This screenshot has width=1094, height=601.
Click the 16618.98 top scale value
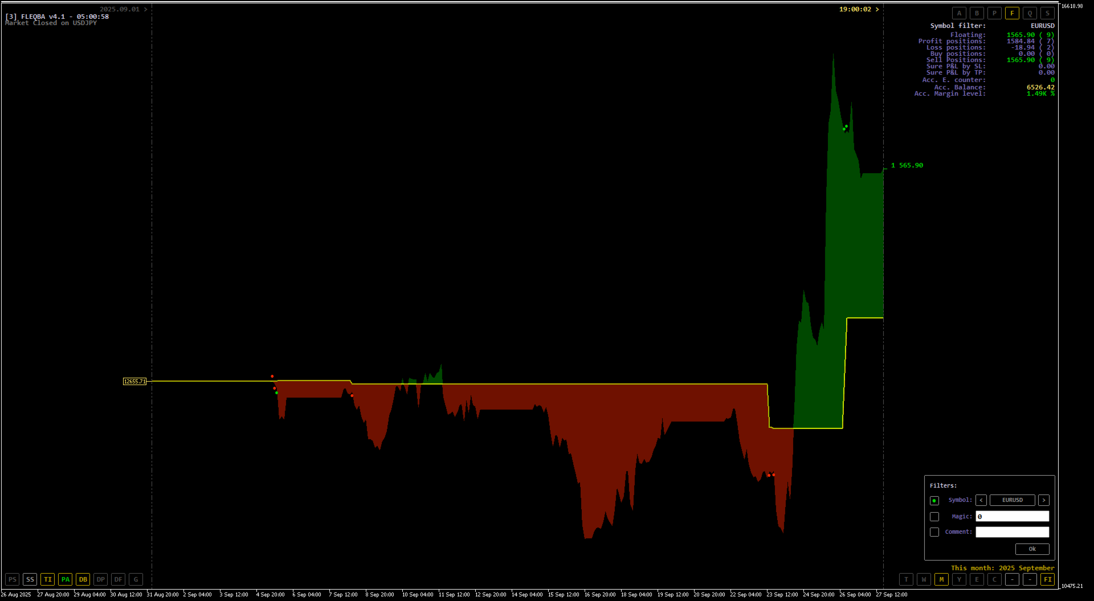tap(1072, 6)
